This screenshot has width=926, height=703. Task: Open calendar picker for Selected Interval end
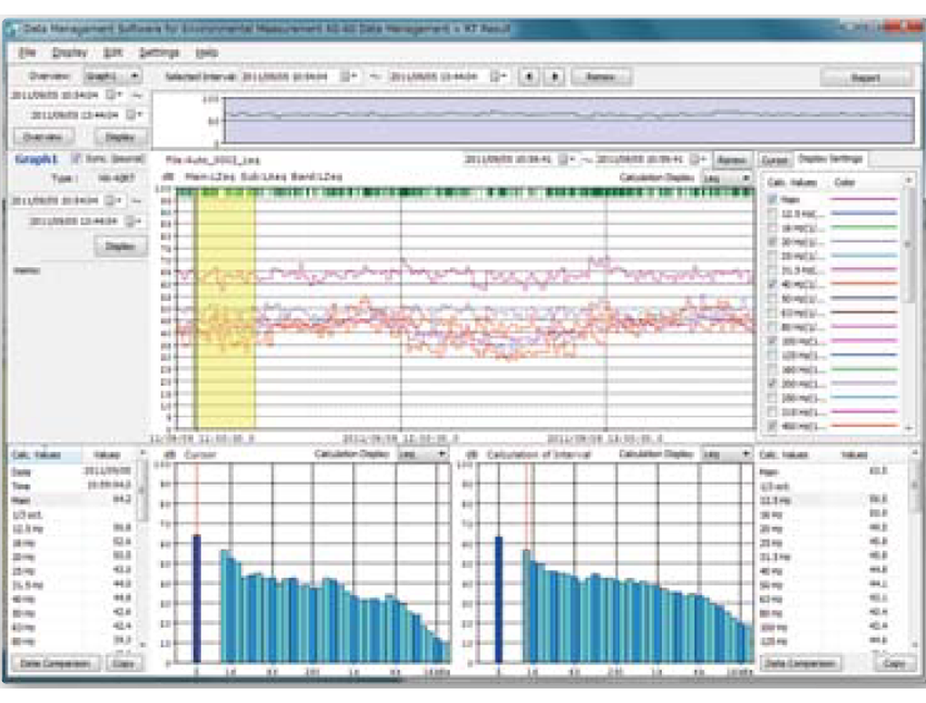(496, 77)
